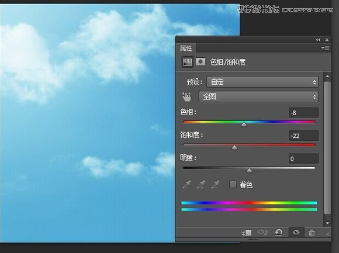
Task: Click the saturation value field showing -22
Action: (x=303, y=136)
